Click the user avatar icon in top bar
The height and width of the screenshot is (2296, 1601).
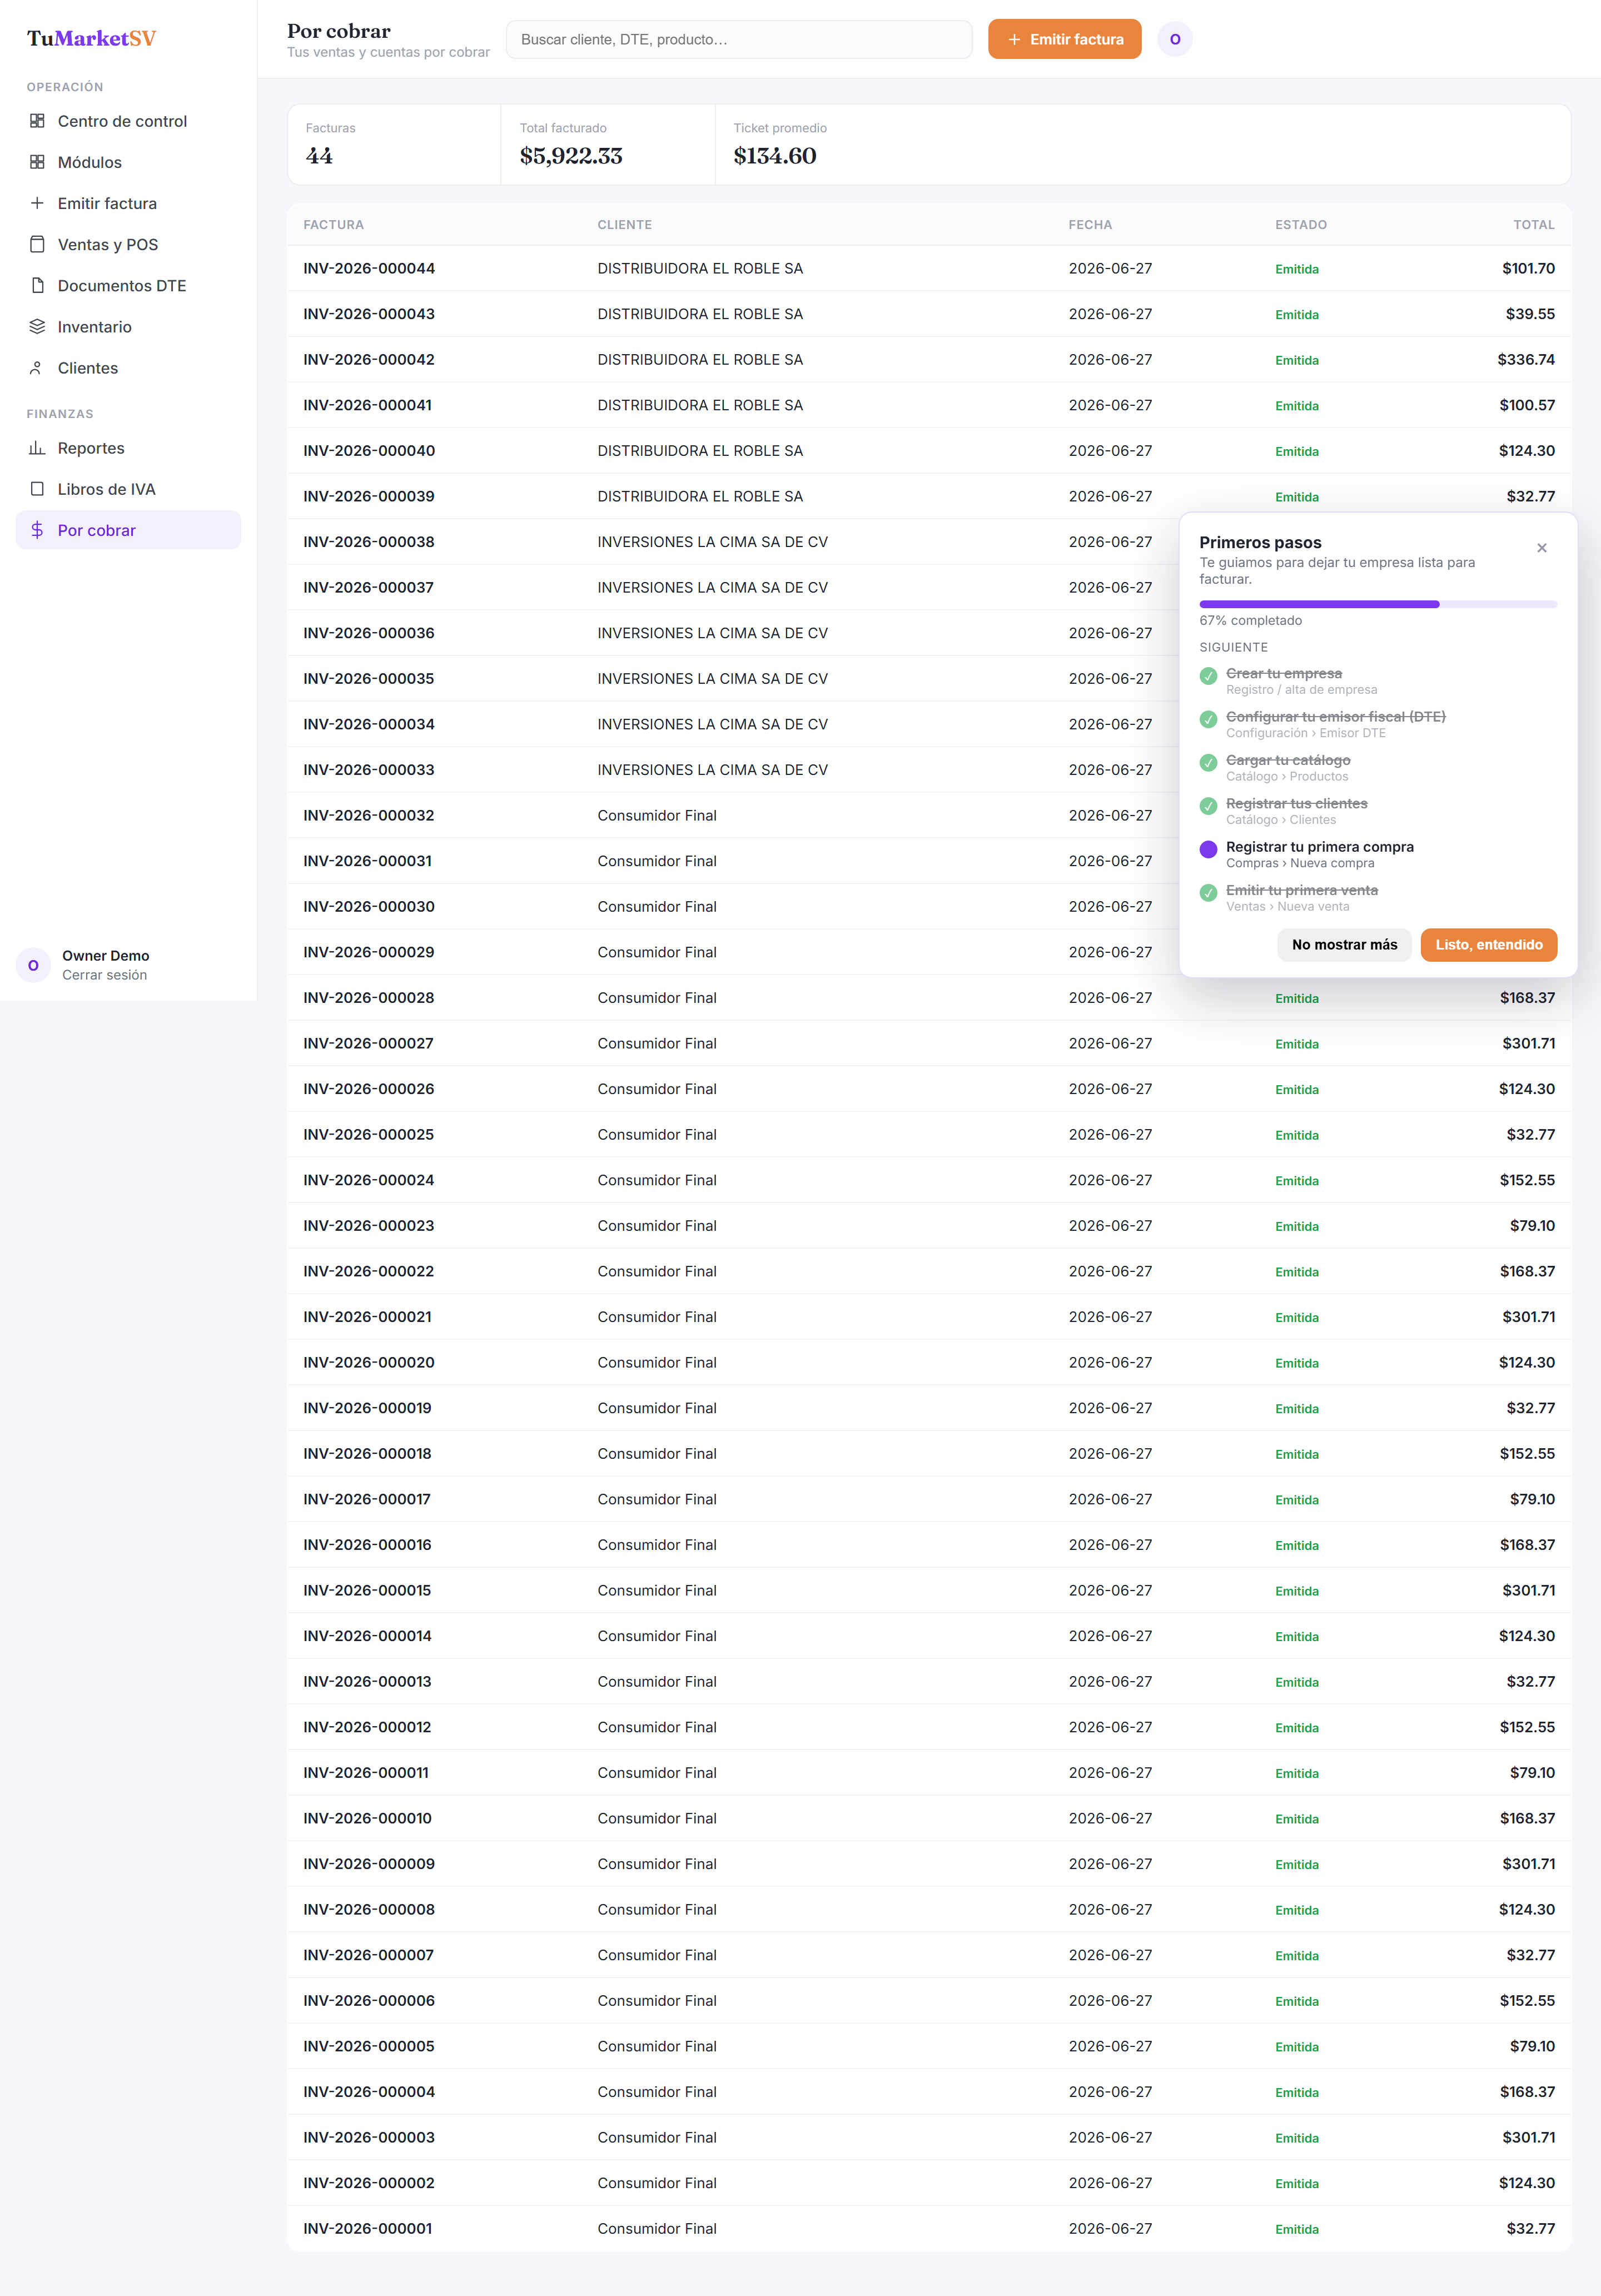1175,39
